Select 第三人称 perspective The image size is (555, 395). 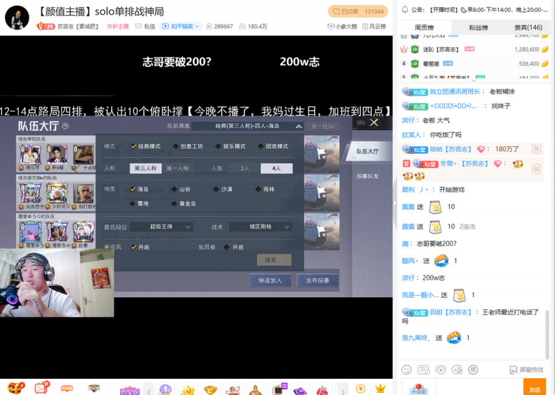[146, 168]
